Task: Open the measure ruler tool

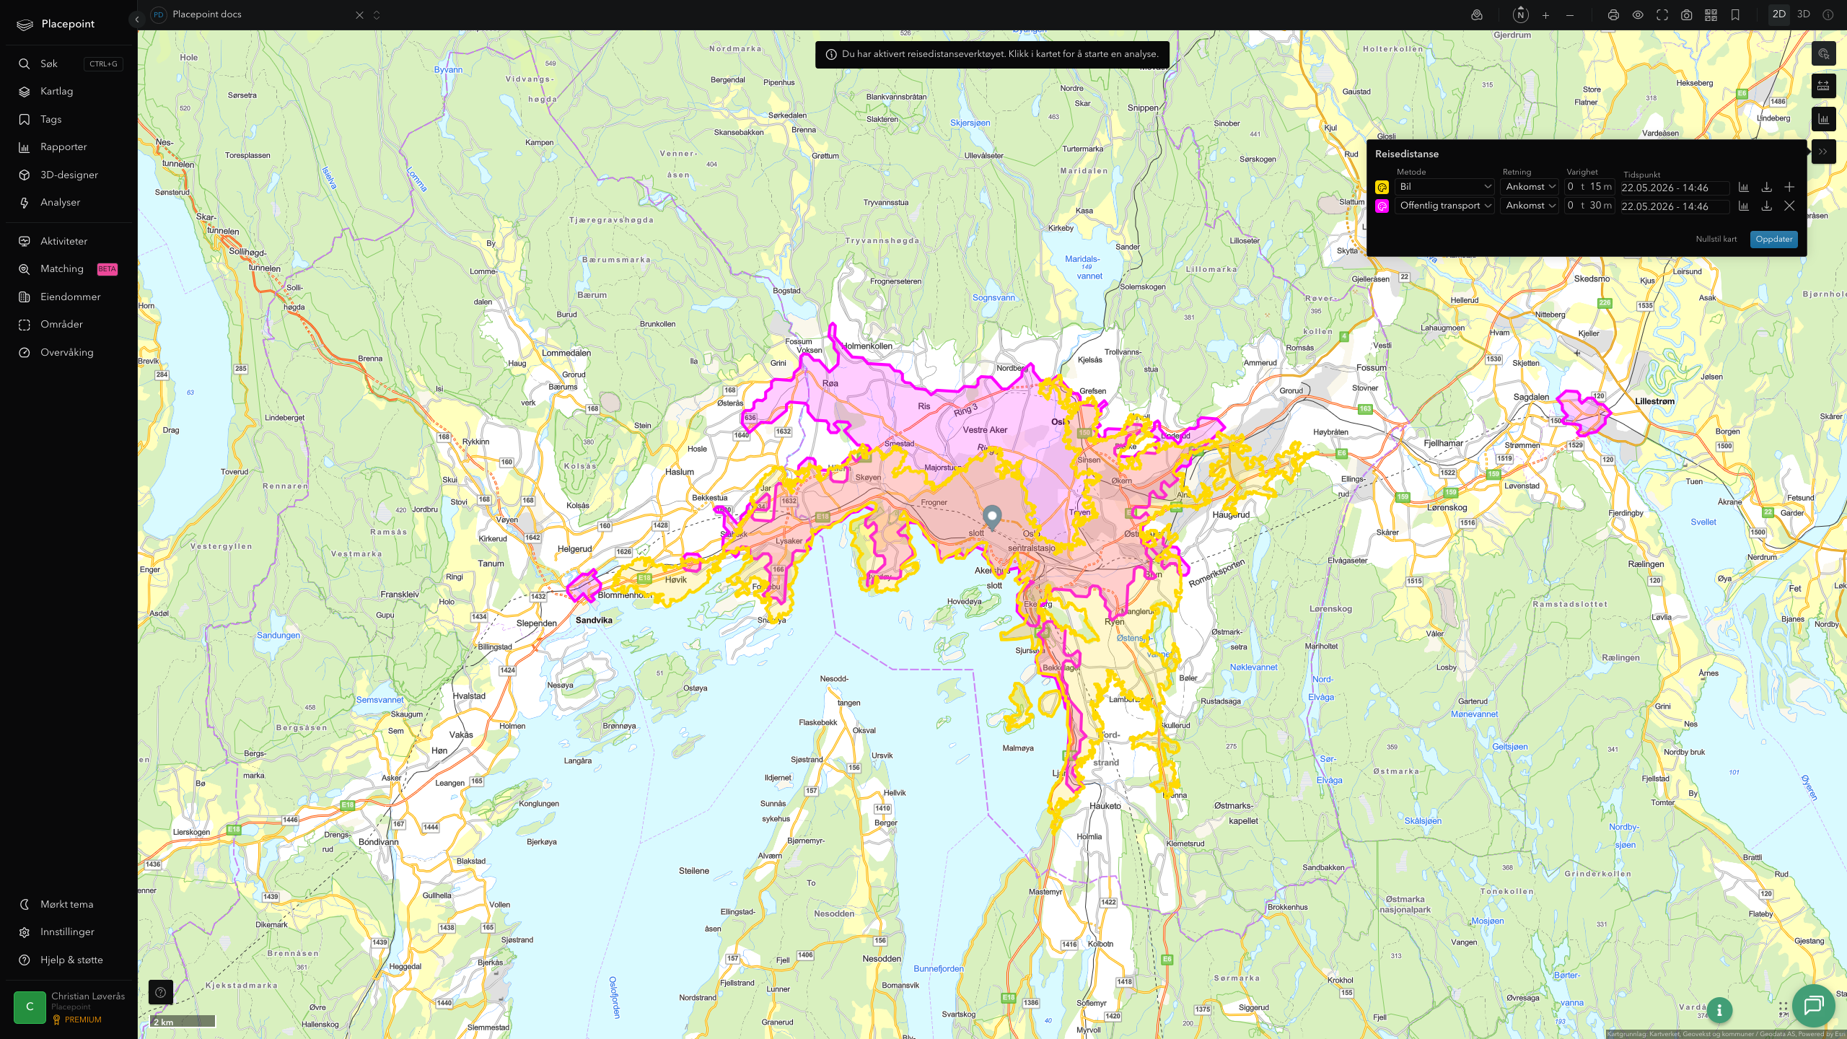Action: pyautogui.click(x=1823, y=87)
